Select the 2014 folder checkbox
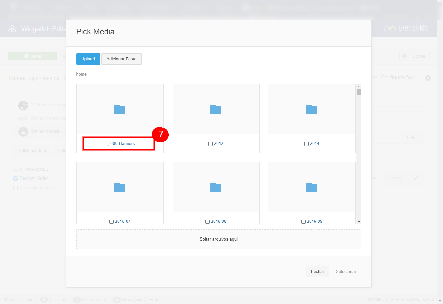The height and width of the screenshot is (304, 443). point(306,144)
